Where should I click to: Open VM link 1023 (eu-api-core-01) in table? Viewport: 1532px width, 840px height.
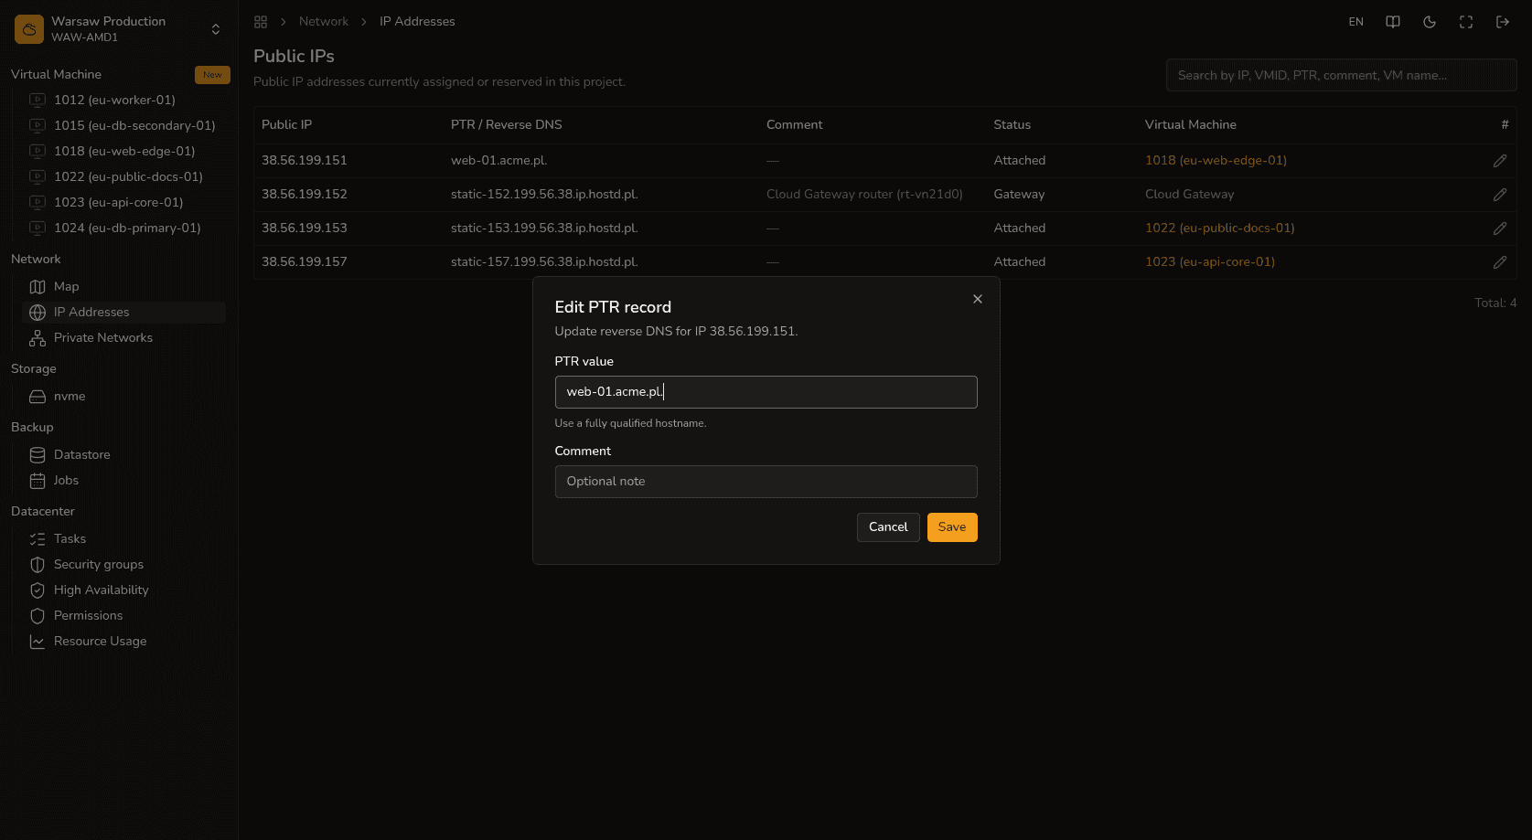click(x=1209, y=262)
